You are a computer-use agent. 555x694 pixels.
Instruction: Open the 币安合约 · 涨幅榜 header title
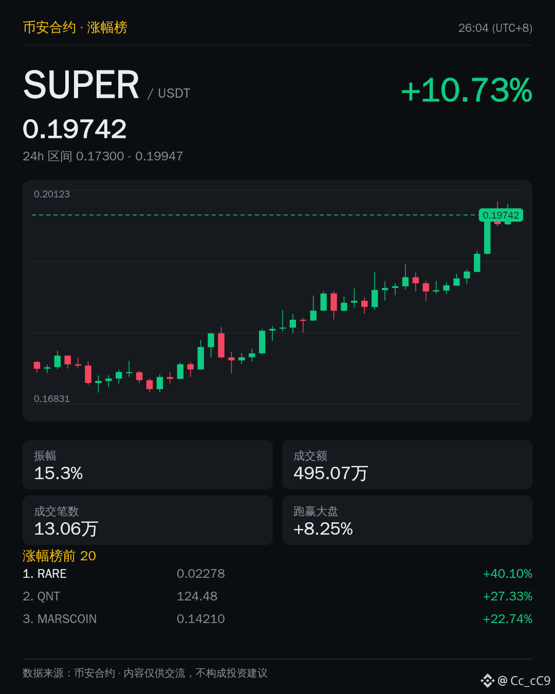[x=75, y=27]
